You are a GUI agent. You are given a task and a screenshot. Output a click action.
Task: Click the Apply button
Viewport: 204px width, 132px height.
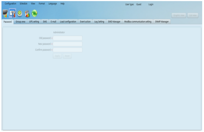57,56
